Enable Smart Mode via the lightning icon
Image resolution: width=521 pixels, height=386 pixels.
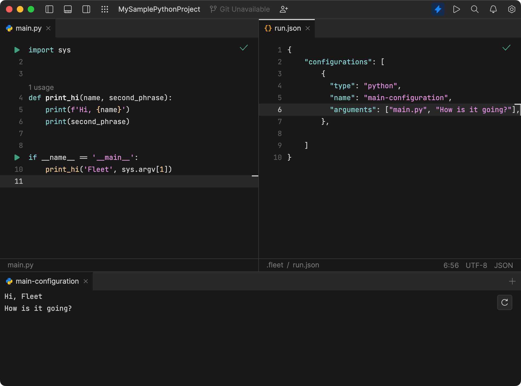coord(438,9)
